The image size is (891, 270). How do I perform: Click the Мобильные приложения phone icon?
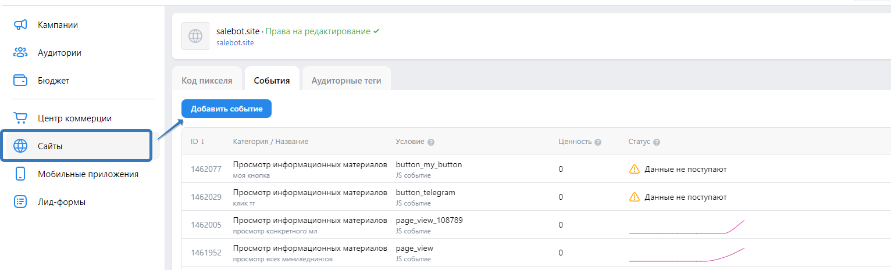(20, 174)
